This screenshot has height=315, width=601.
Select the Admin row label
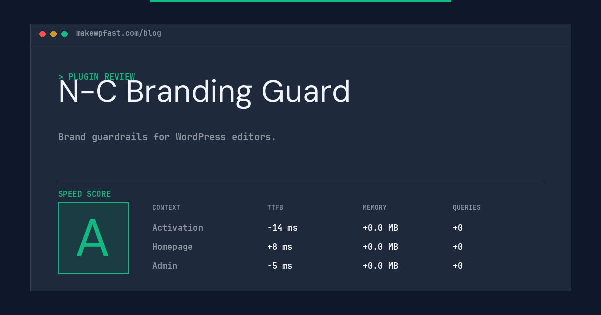pyautogui.click(x=165, y=266)
